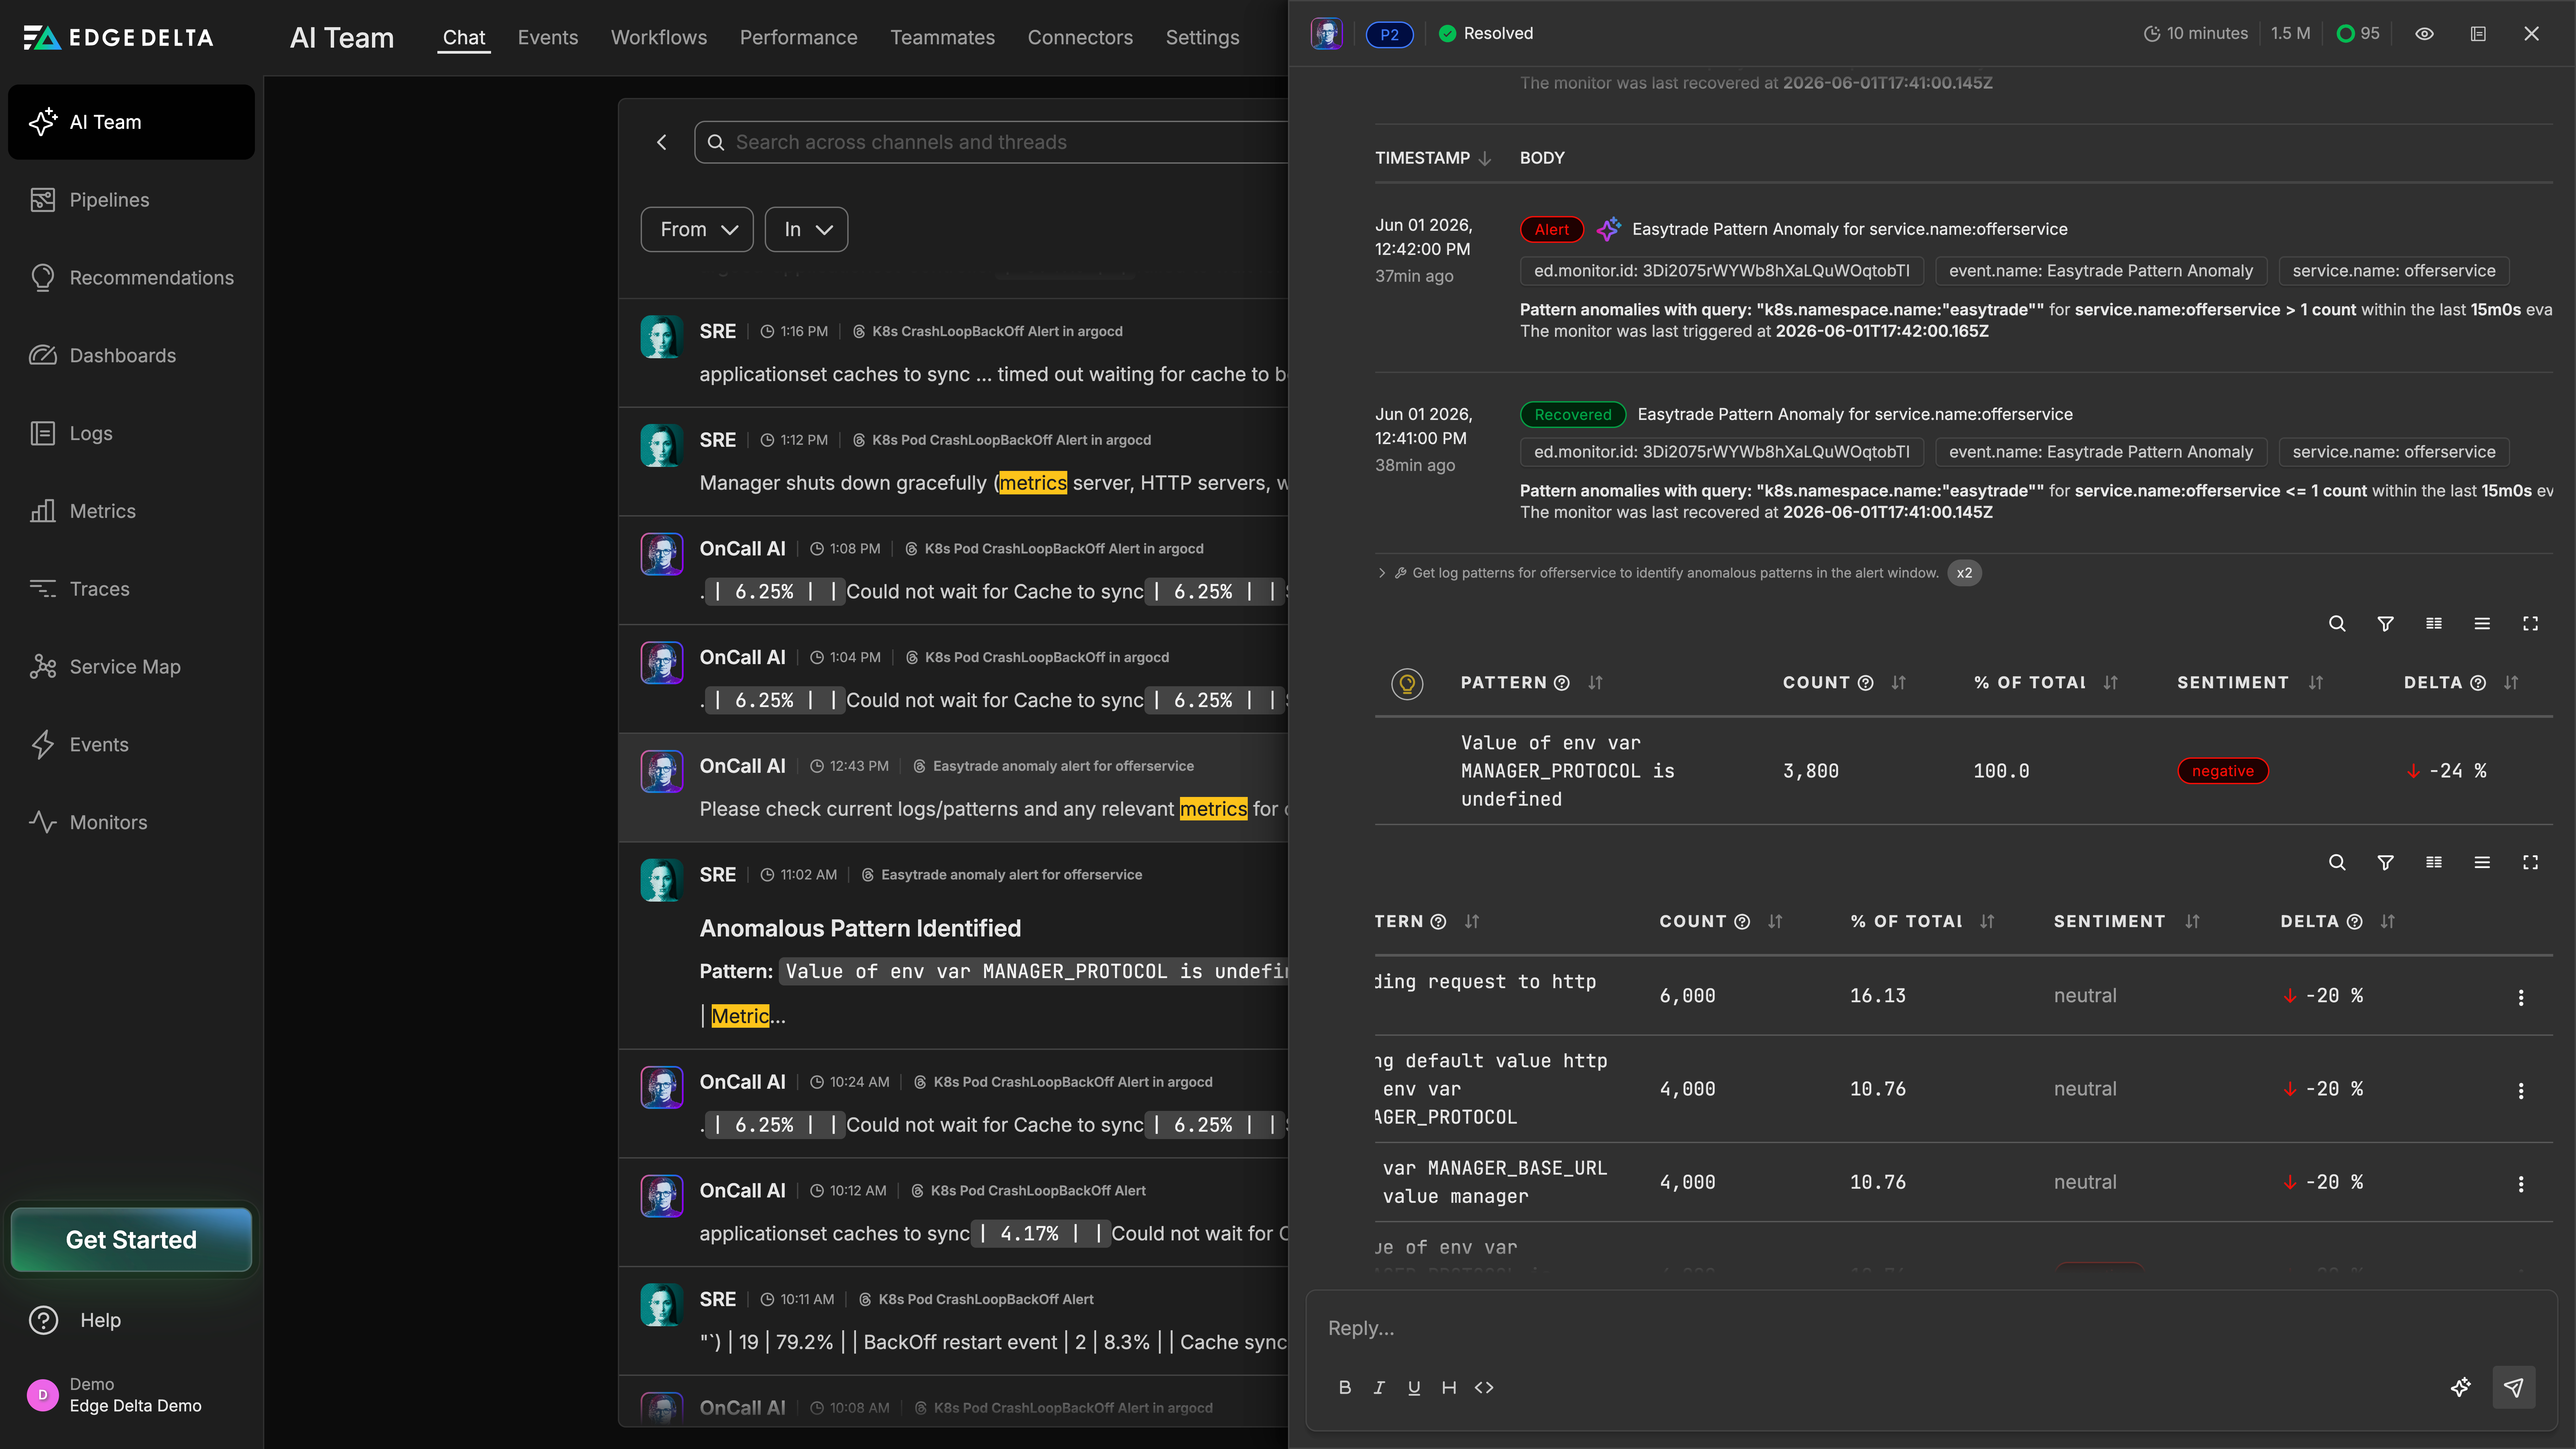Switch to the Connectors tab
This screenshot has height=1449, width=2576.
pyautogui.click(x=1080, y=38)
